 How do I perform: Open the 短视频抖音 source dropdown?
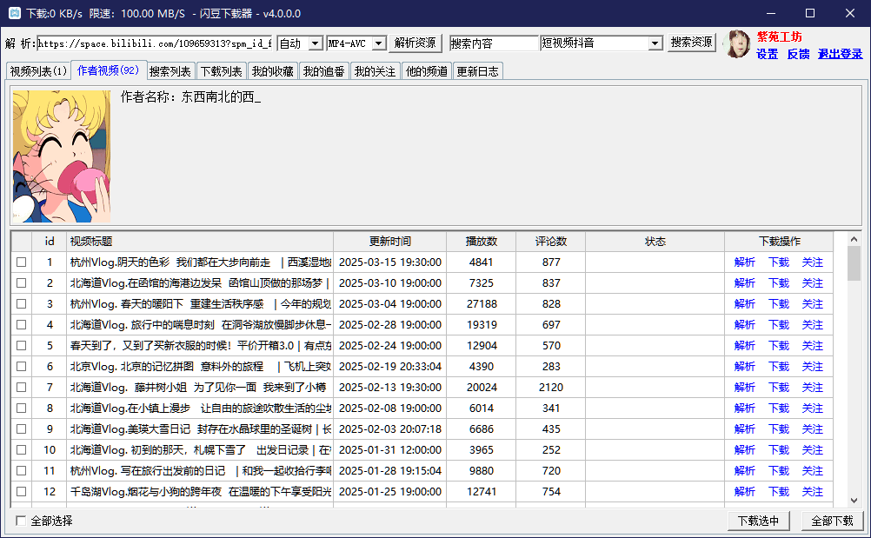(655, 43)
